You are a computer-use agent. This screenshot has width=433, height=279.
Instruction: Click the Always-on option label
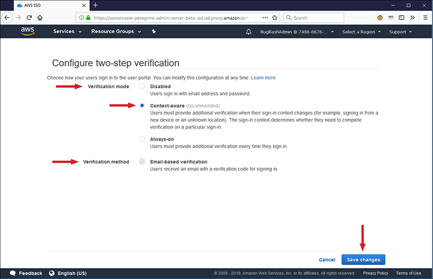pyautogui.click(x=162, y=139)
